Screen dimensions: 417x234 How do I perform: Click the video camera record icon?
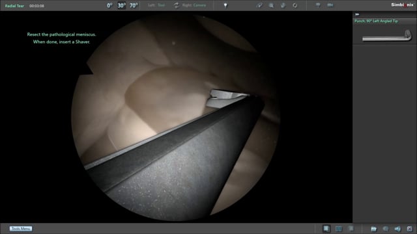(330, 5)
